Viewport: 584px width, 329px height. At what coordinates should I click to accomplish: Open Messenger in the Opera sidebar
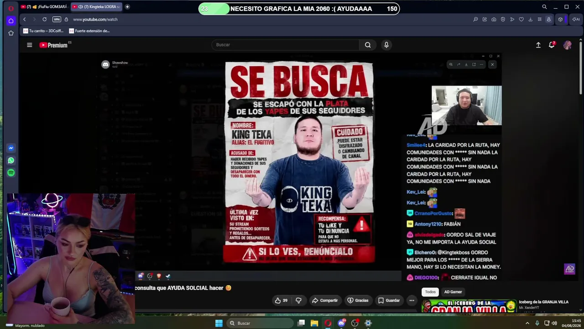tap(11, 148)
